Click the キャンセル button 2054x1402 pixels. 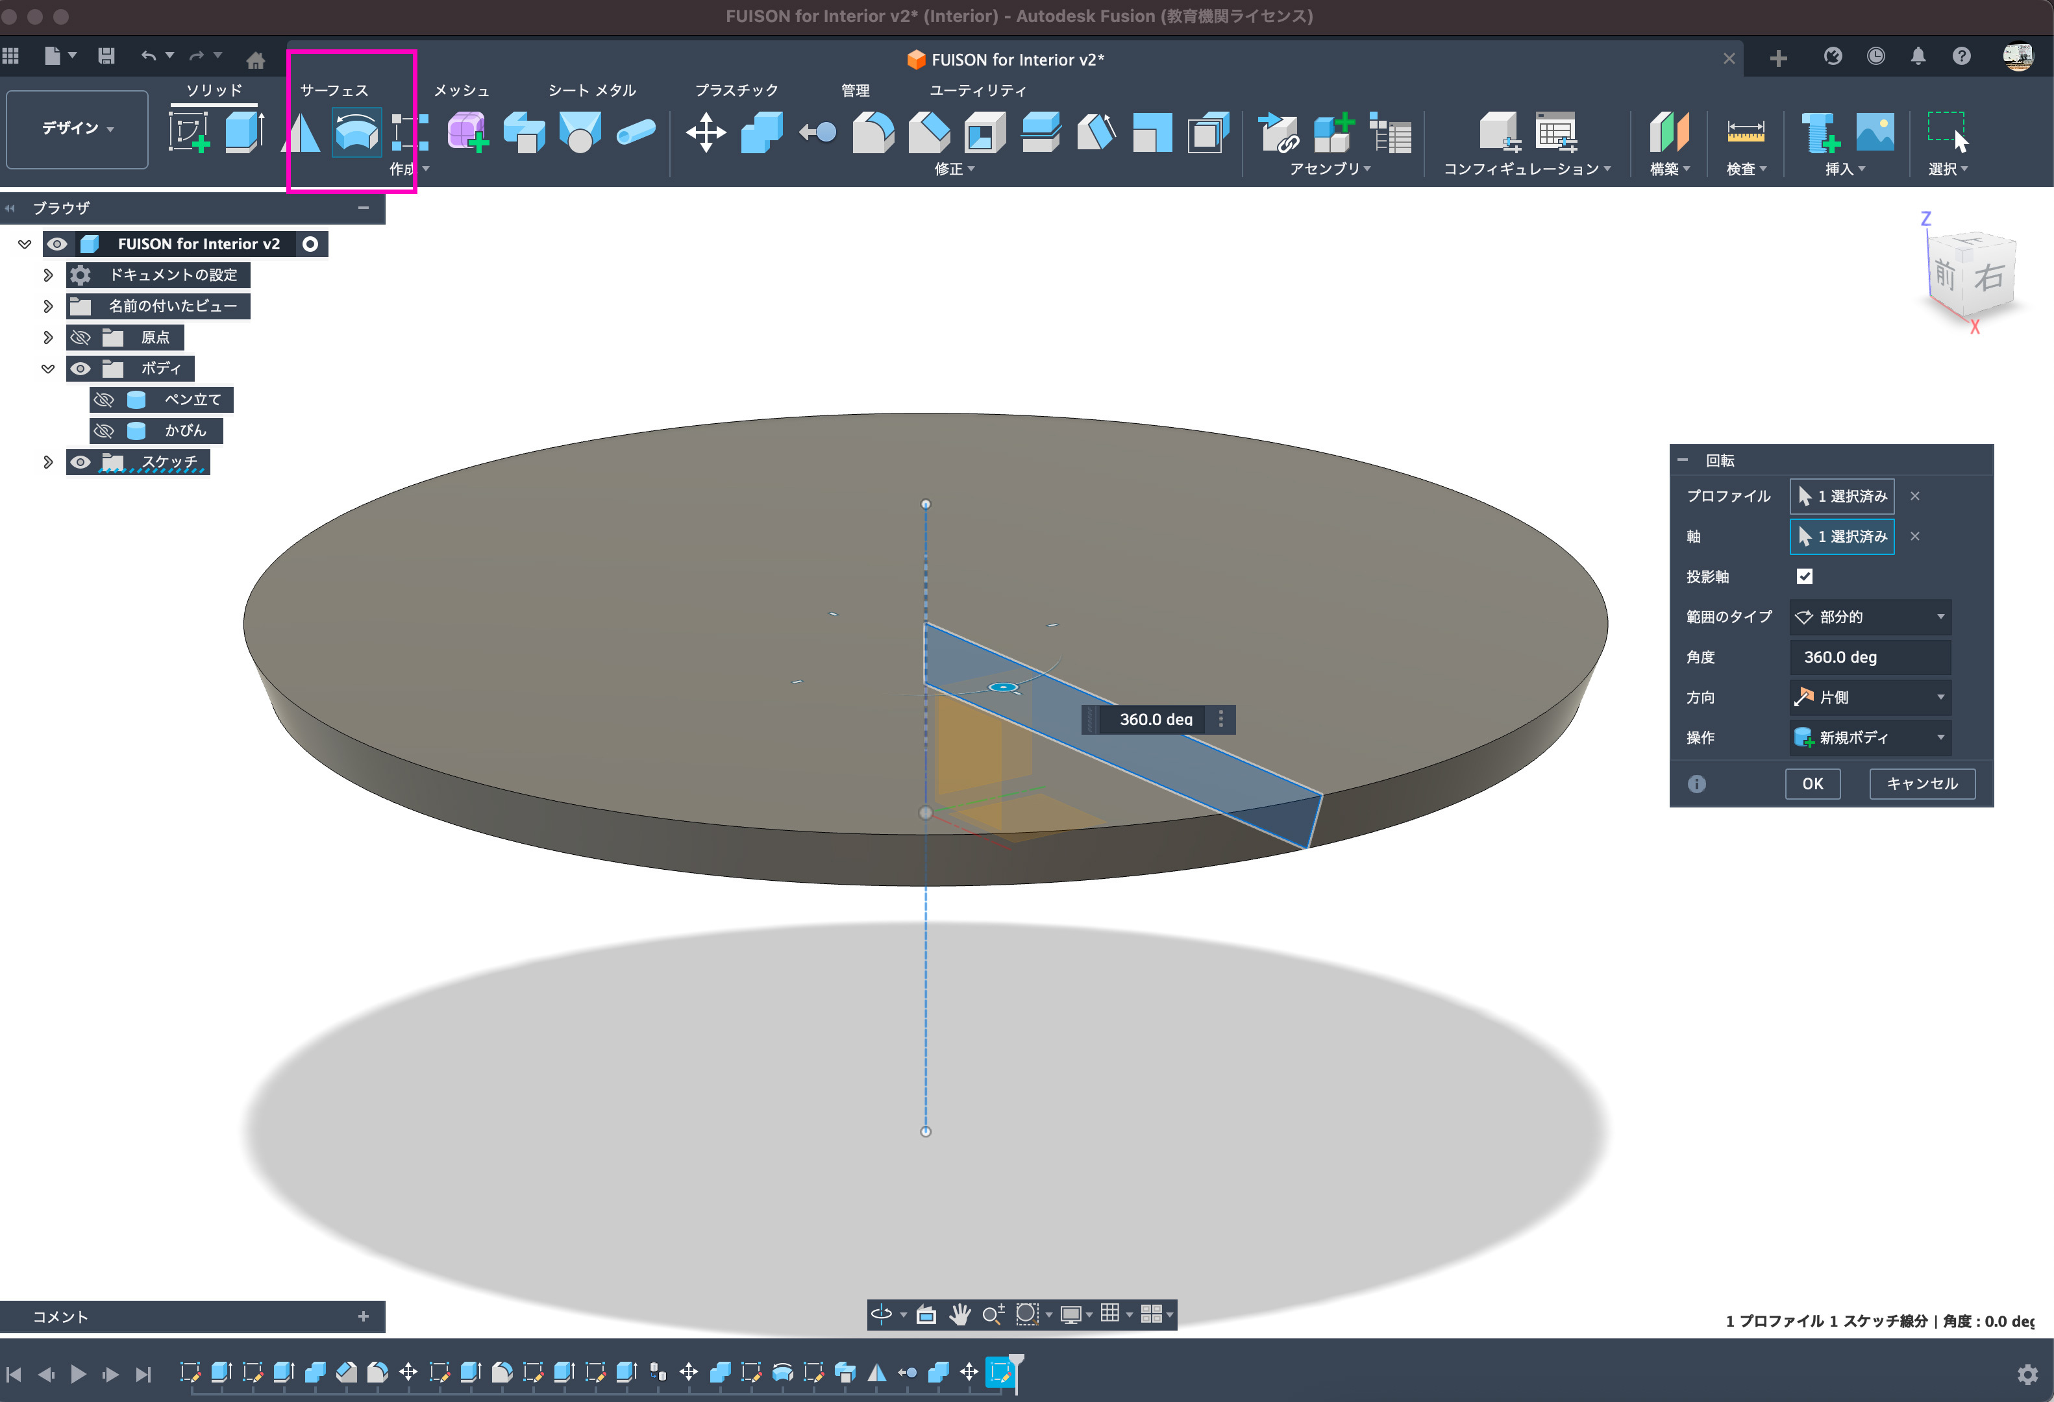1922,783
